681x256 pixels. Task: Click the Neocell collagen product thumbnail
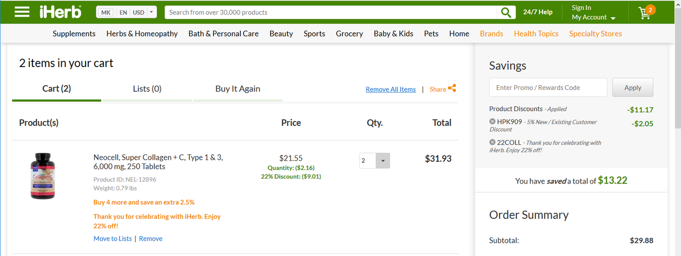(x=42, y=176)
